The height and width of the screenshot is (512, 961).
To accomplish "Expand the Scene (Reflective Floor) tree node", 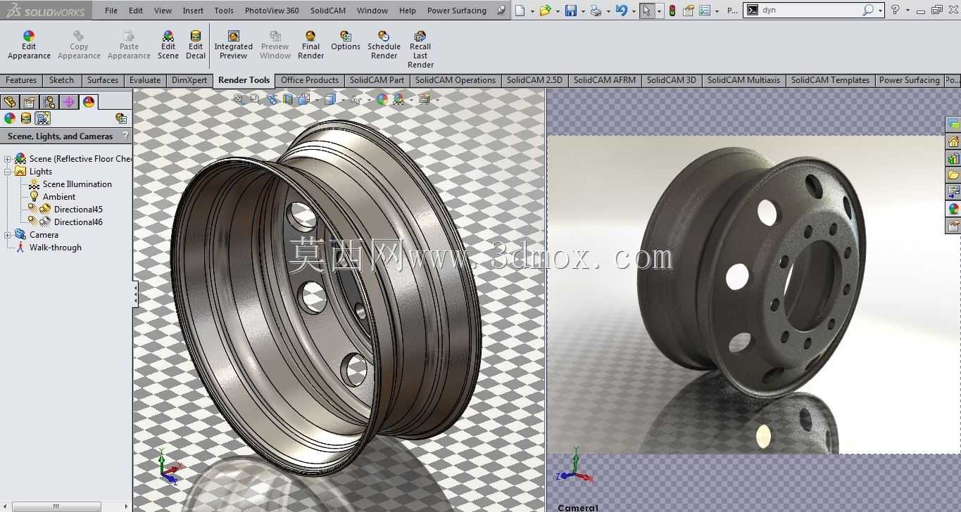I will pyautogui.click(x=8, y=159).
